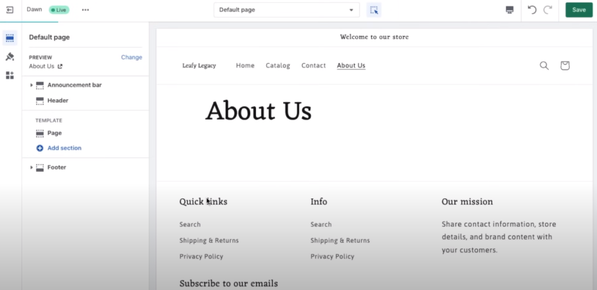
Task: Click Search under Info
Action: coord(321,225)
